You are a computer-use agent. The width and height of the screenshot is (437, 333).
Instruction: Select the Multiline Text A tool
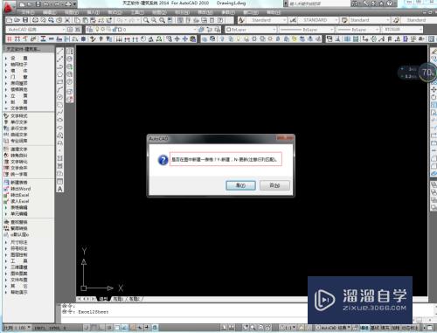(59, 190)
